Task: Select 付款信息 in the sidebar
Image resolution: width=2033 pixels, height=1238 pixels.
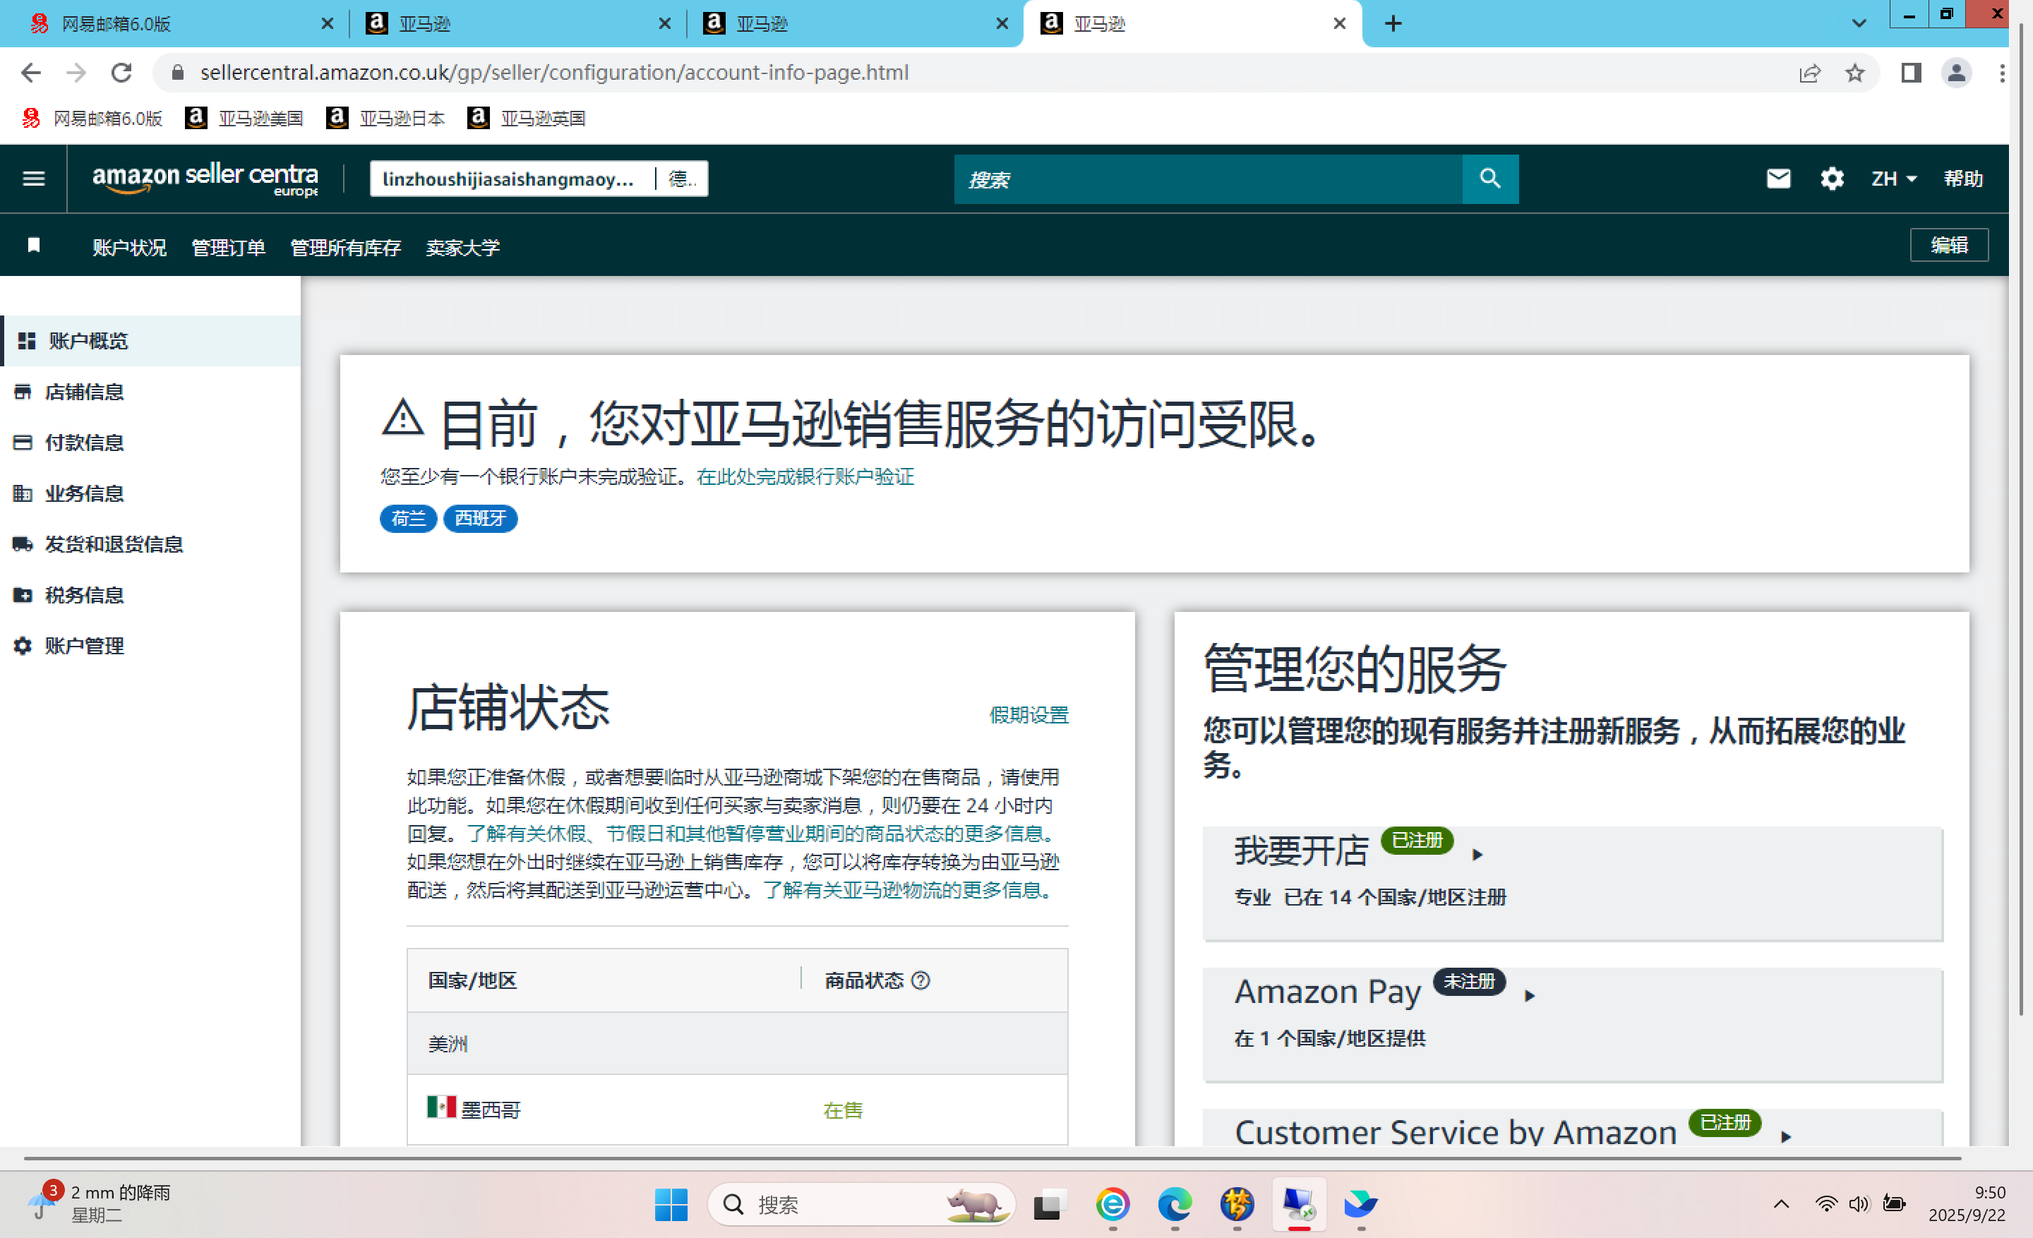Action: click(84, 443)
